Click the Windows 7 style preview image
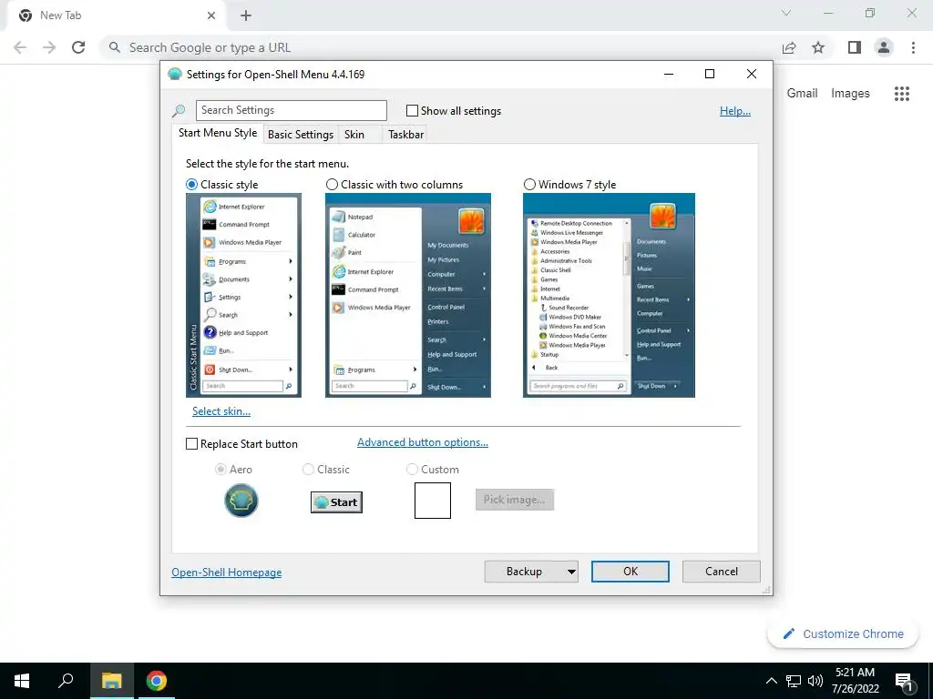 (609, 296)
